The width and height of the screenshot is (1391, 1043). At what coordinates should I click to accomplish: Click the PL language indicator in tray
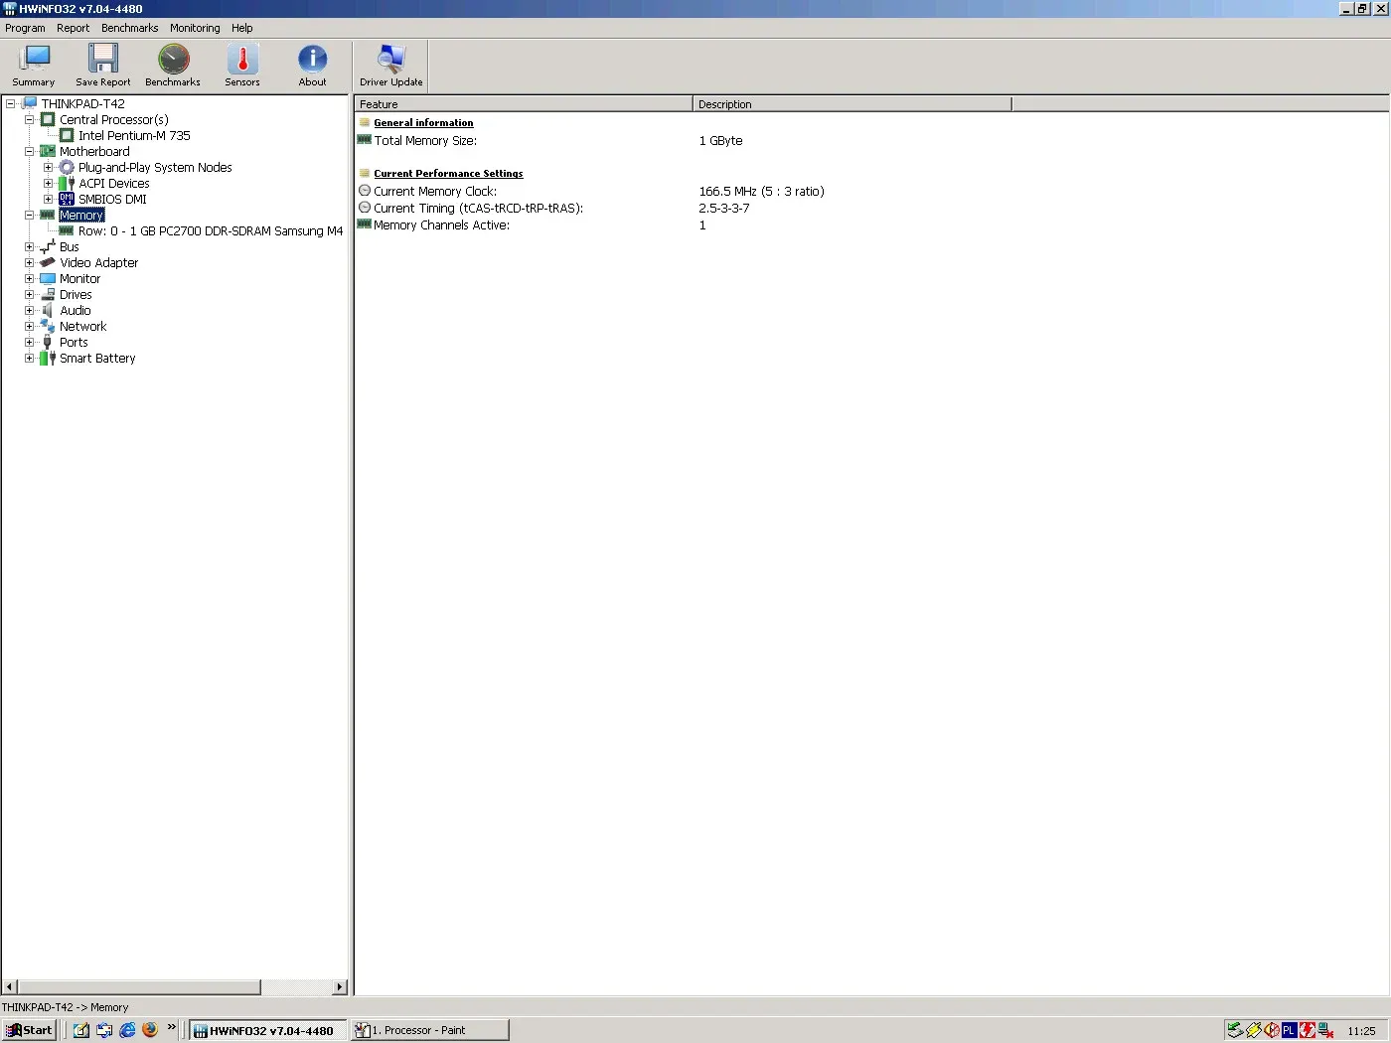click(1289, 1030)
